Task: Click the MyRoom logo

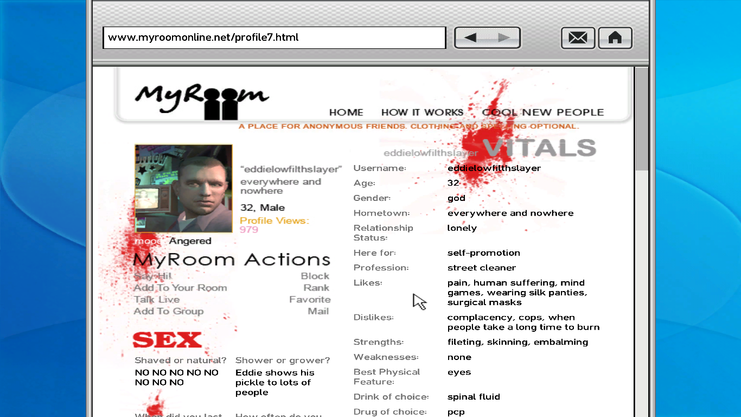Action: click(202, 100)
